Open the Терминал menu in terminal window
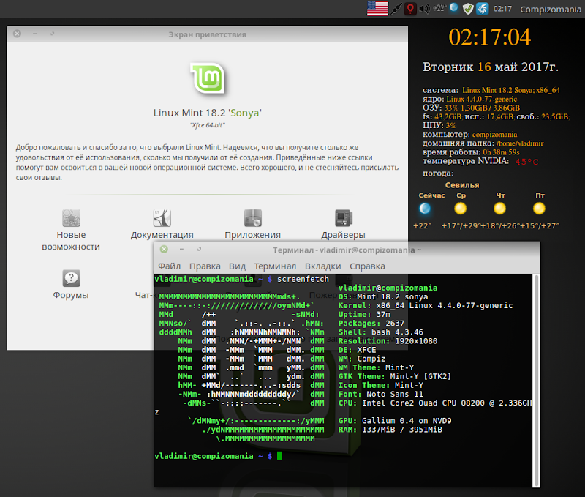 (x=275, y=266)
